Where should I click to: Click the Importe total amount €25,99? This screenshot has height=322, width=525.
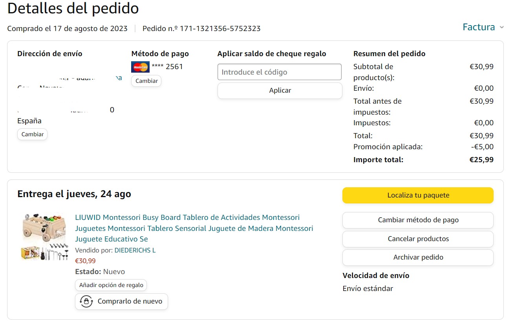(481, 160)
